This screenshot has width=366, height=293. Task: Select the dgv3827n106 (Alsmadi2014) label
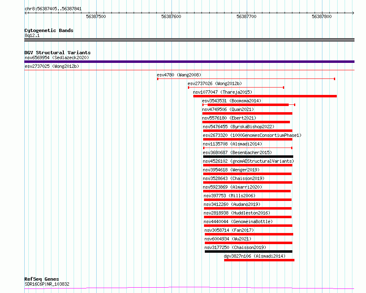255,256
